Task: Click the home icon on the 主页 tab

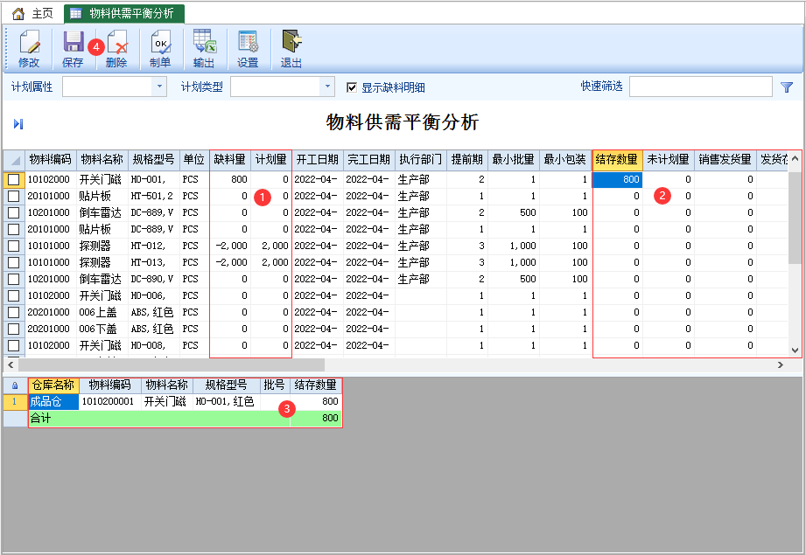Action: coord(18,13)
